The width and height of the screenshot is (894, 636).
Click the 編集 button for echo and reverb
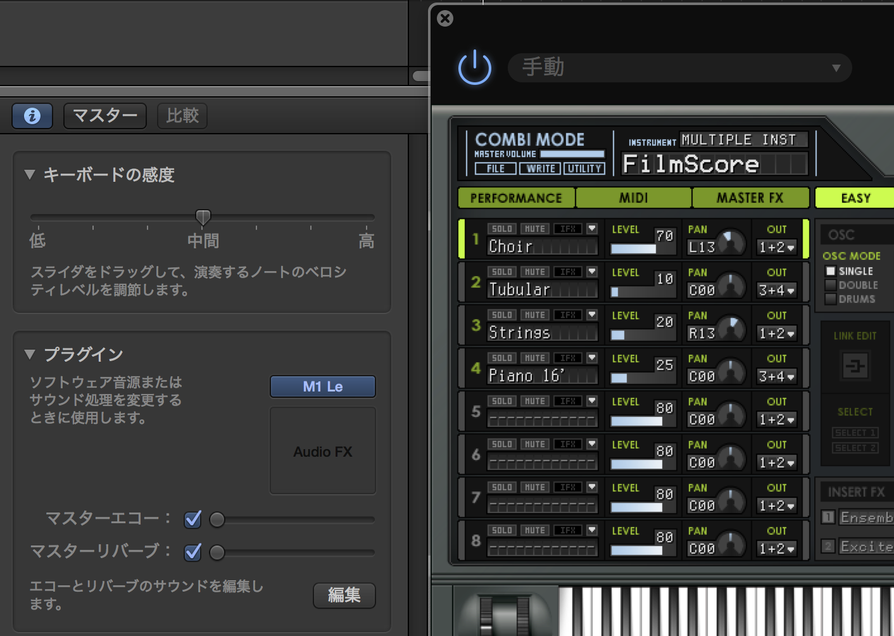pos(344,595)
